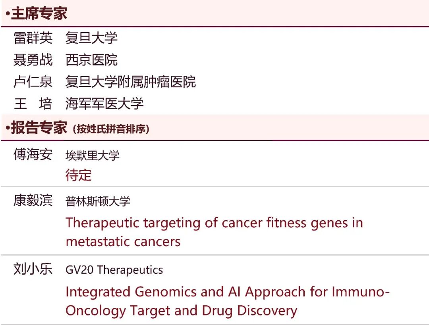Click the 埃默里大学 affiliation
The height and width of the screenshot is (325, 429).
click(x=93, y=156)
